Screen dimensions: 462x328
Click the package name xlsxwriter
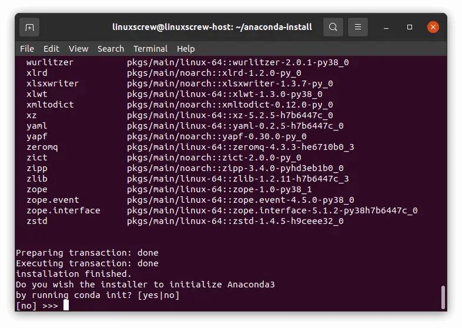point(52,83)
